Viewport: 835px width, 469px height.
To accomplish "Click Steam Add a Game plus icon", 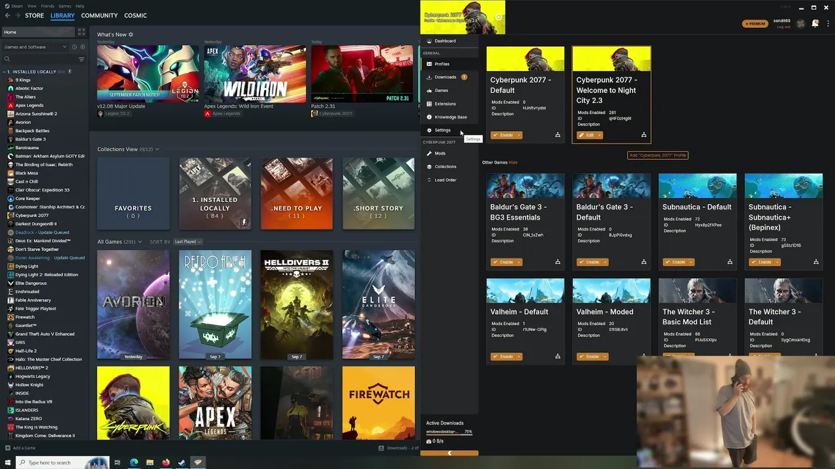I will (8, 448).
